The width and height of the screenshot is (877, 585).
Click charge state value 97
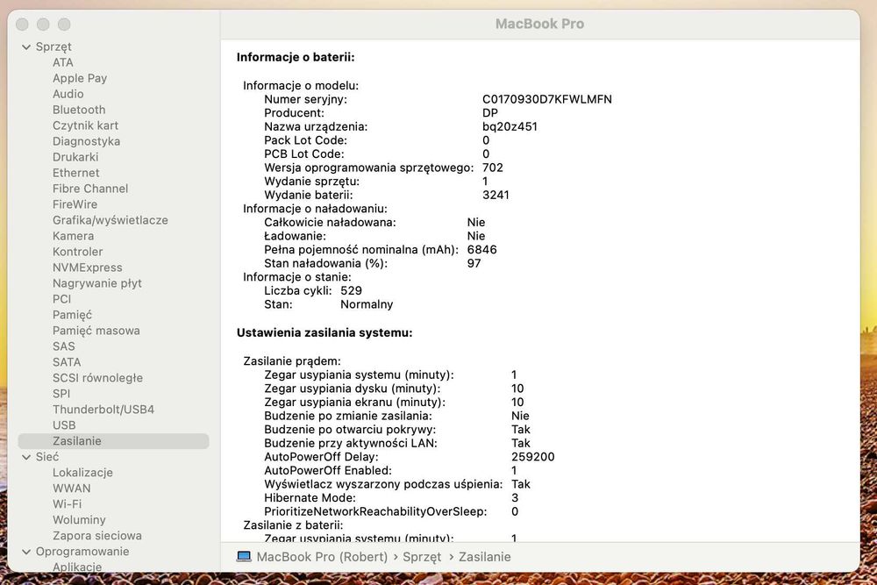click(474, 263)
